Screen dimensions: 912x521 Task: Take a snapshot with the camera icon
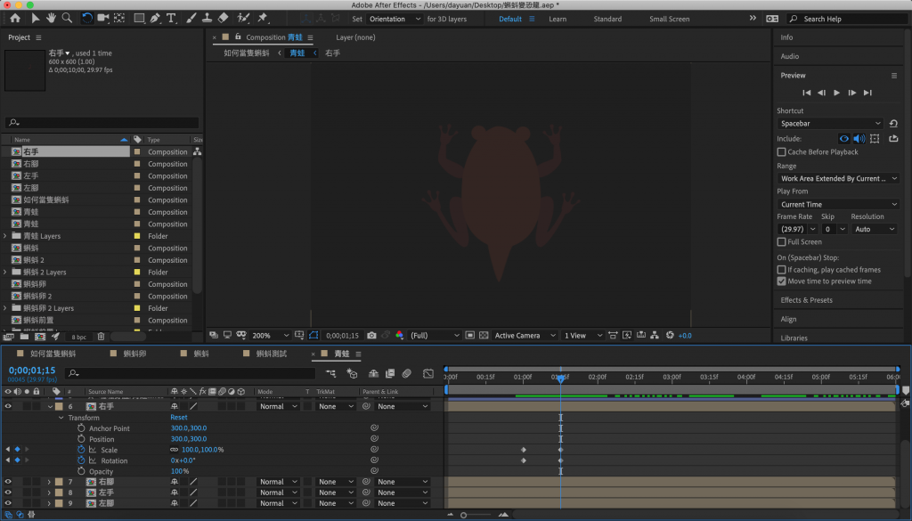pyautogui.click(x=371, y=336)
